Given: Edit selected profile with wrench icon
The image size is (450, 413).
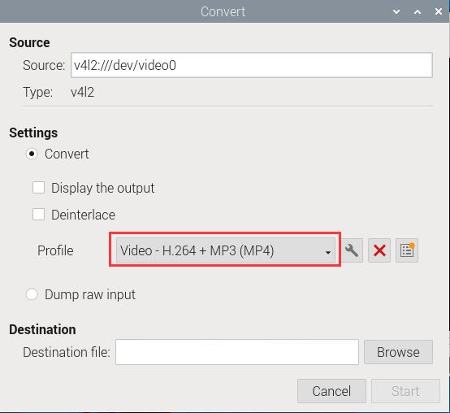Looking at the screenshot, I should click(x=352, y=250).
